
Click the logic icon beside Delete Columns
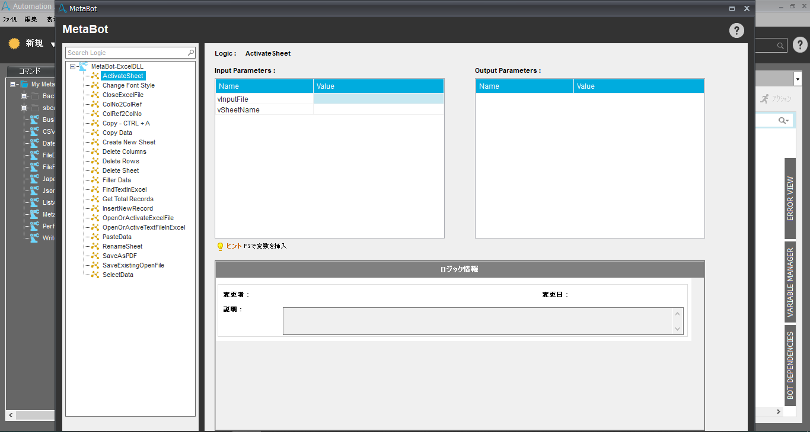click(94, 151)
